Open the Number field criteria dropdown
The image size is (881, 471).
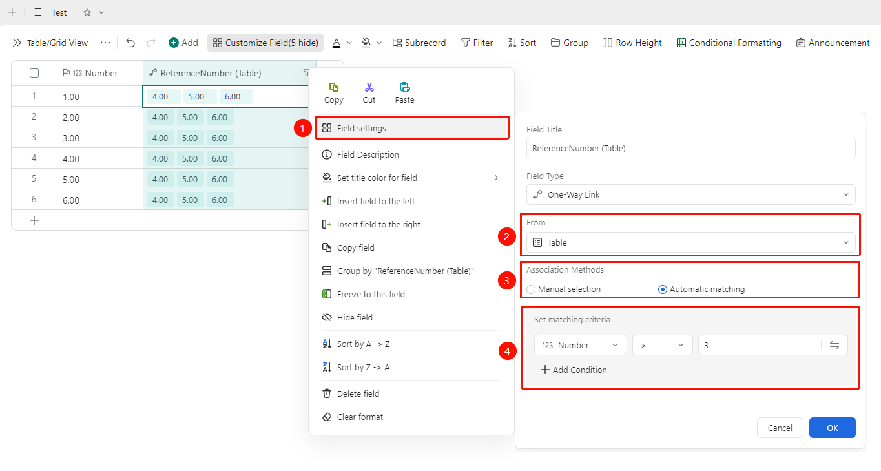[581, 345]
